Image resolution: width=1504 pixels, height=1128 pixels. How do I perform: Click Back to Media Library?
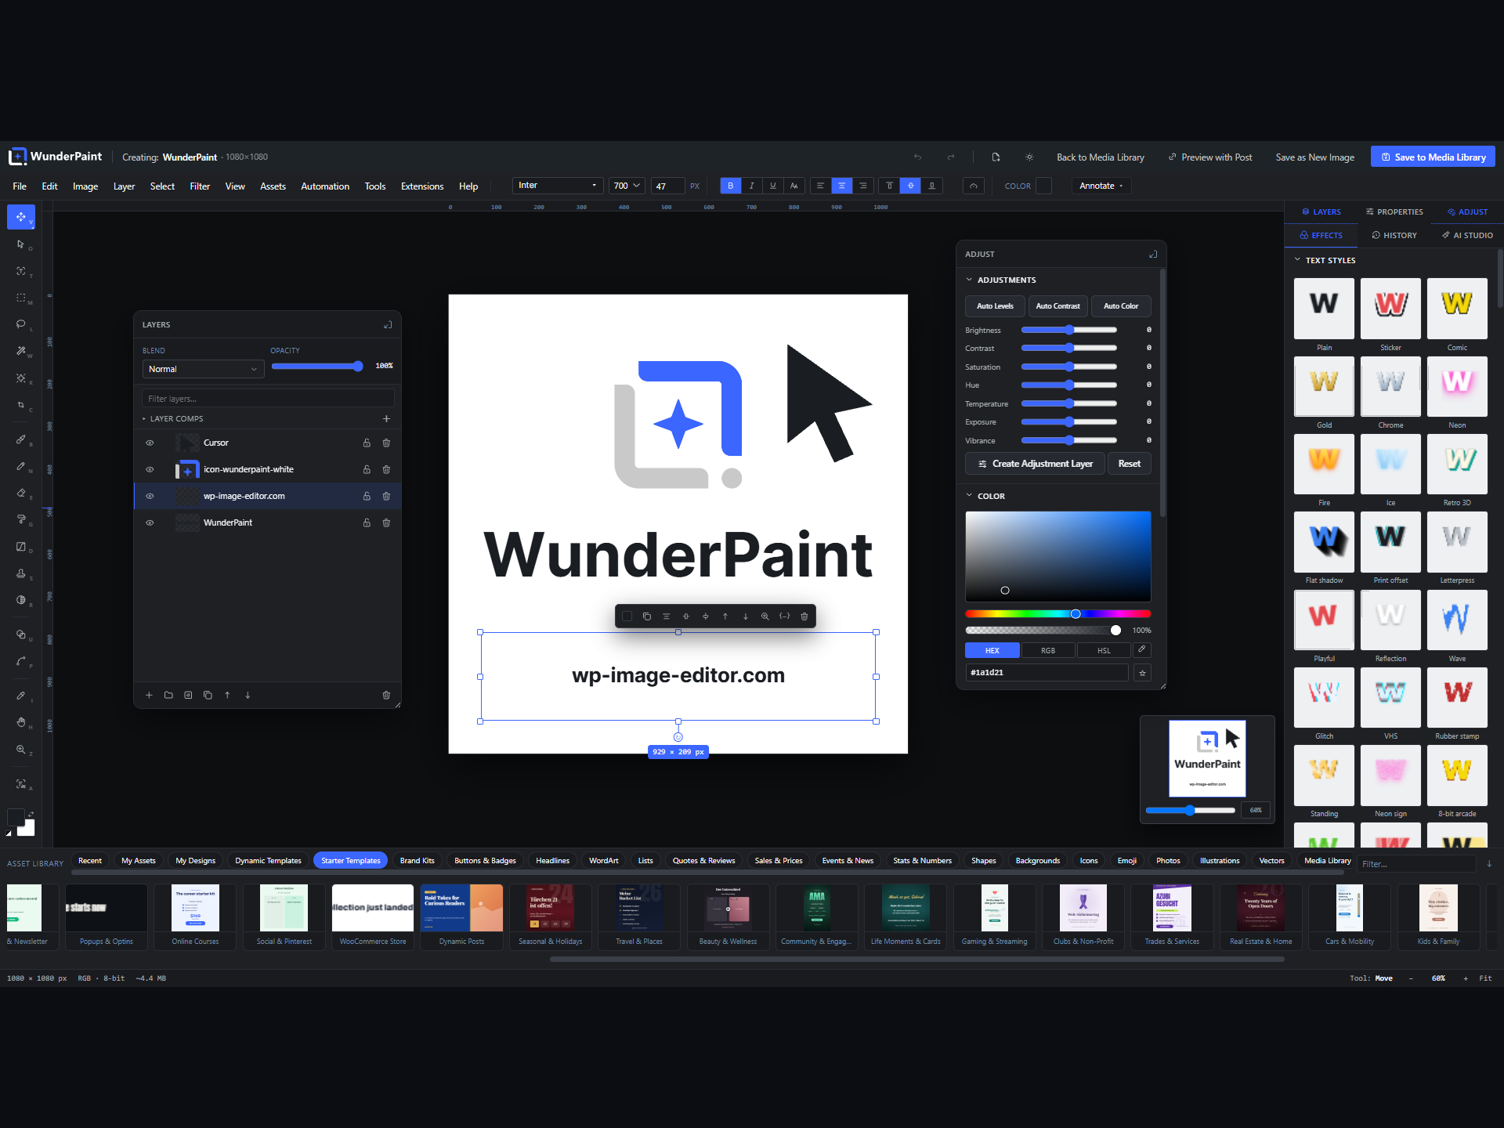click(1100, 157)
